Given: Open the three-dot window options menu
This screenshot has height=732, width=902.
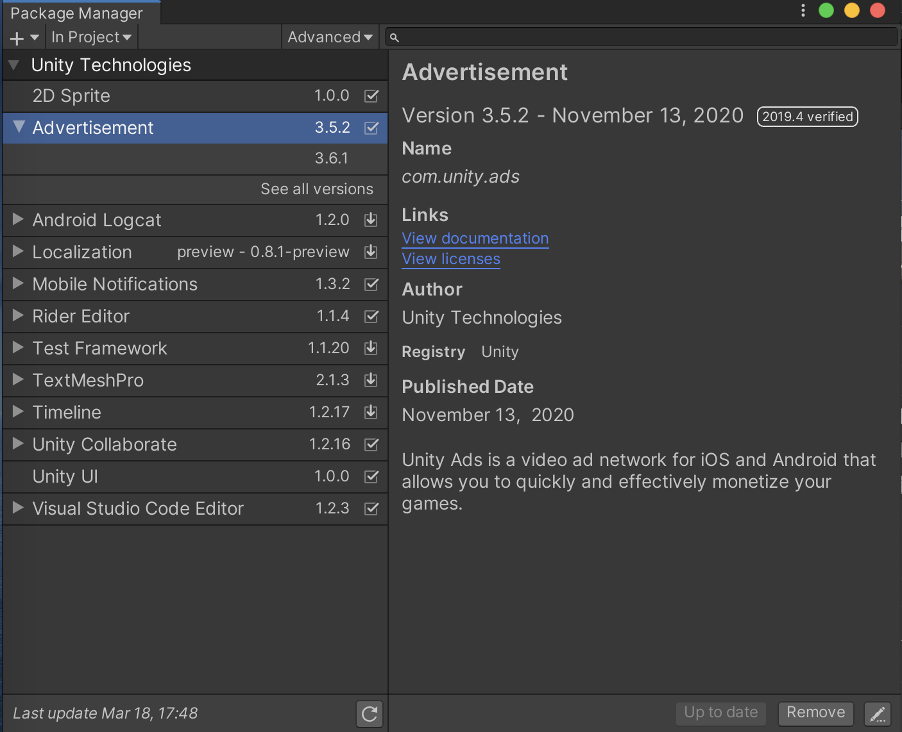Looking at the screenshot, I should 803,10.
